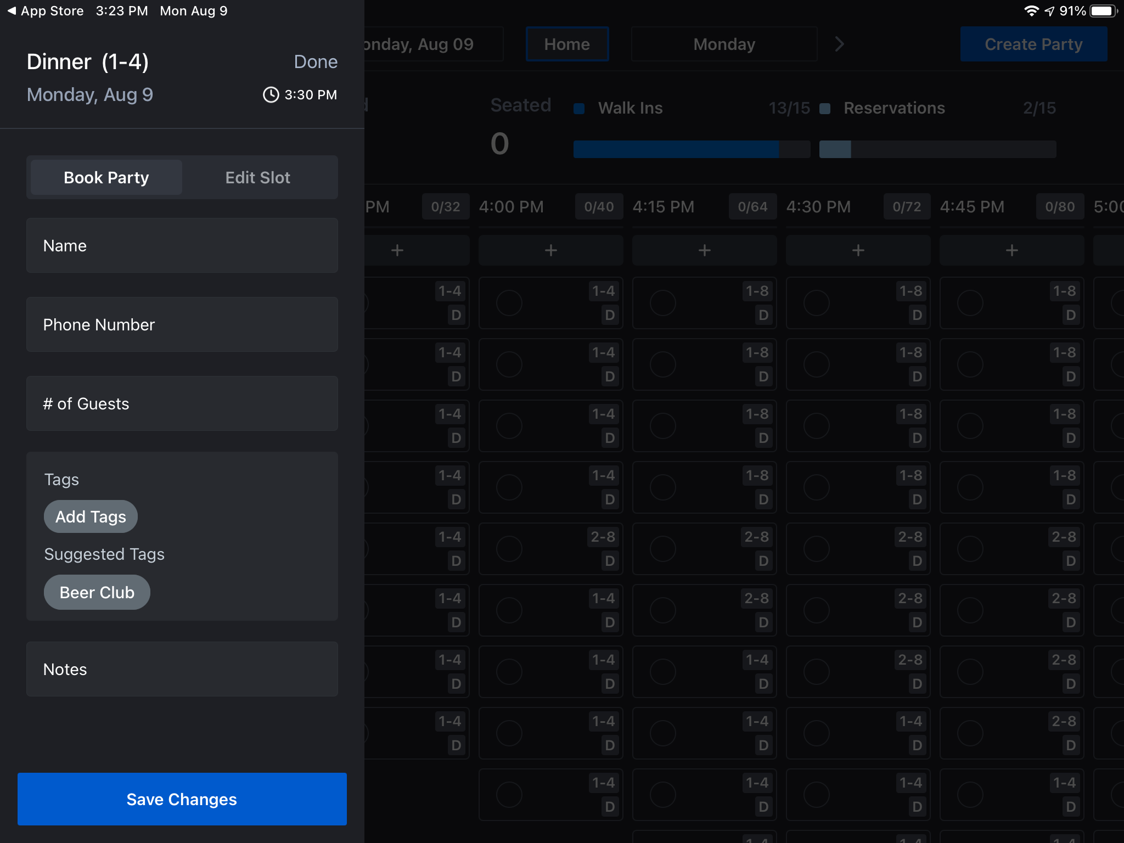Screen dimensions: 1124x843
Task: Tap the 4:45 PM column header
Action: point(972,206)
